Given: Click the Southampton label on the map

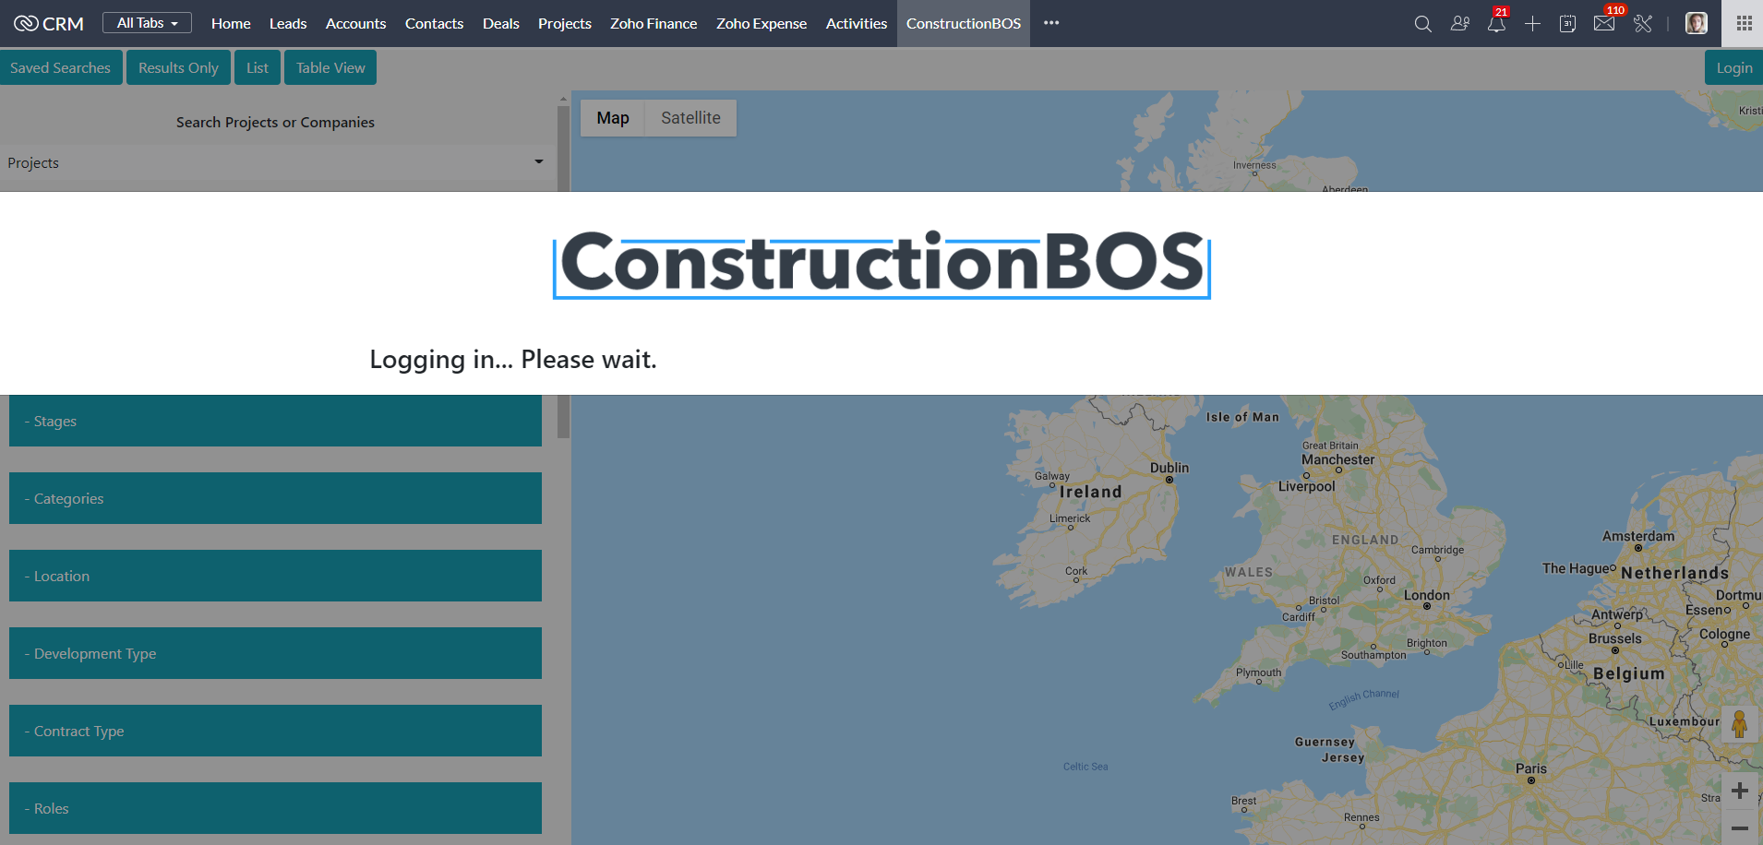Looking at the screenshot, I should coord(1373,655).
